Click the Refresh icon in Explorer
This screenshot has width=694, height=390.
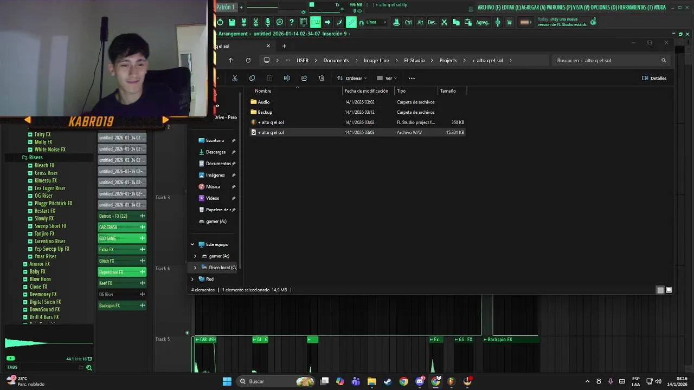pyautogui.click(x=248, y=60)
